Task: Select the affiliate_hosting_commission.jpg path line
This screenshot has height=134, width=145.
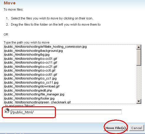Action: coord(45,47)
